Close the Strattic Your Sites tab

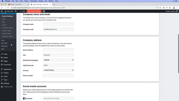click(x=28, y=4)
